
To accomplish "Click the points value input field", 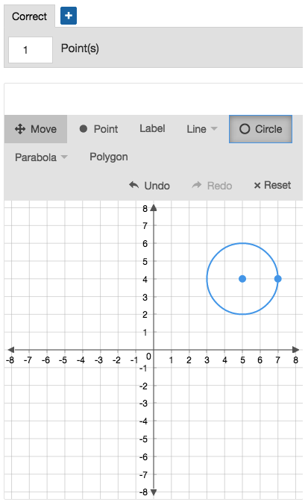I will pos(31,50).
